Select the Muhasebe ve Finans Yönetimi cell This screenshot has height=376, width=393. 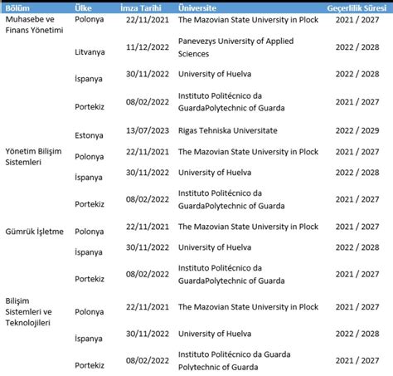pyautogui.click(x=34, y=25)
